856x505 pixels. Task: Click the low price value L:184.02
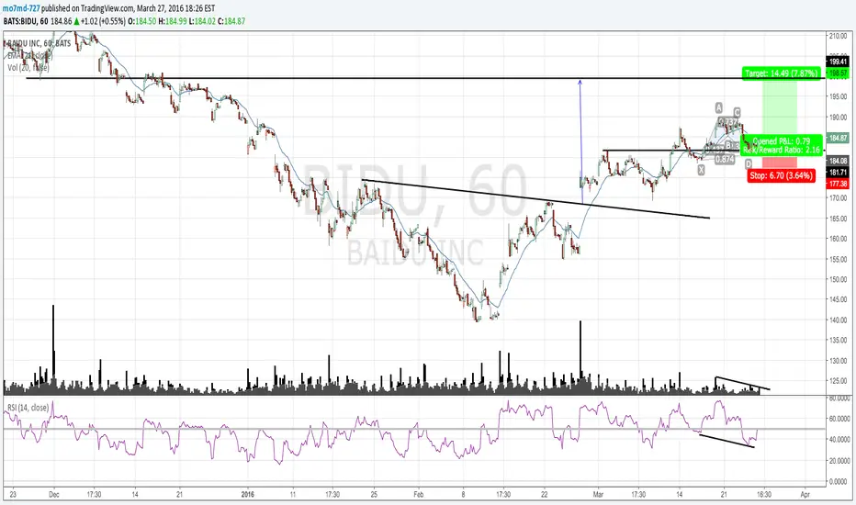(201, 21)
